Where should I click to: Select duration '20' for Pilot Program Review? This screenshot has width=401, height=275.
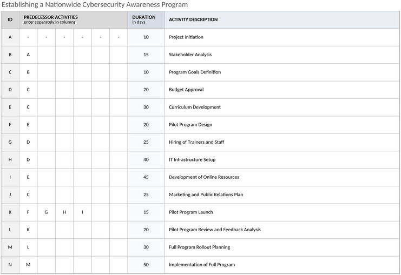click(x=146, y=230)
